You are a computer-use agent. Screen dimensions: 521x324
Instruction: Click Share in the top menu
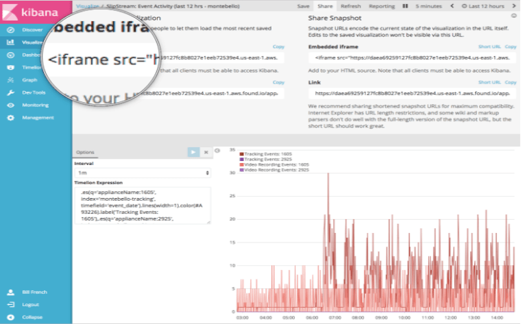coord(325,6)
